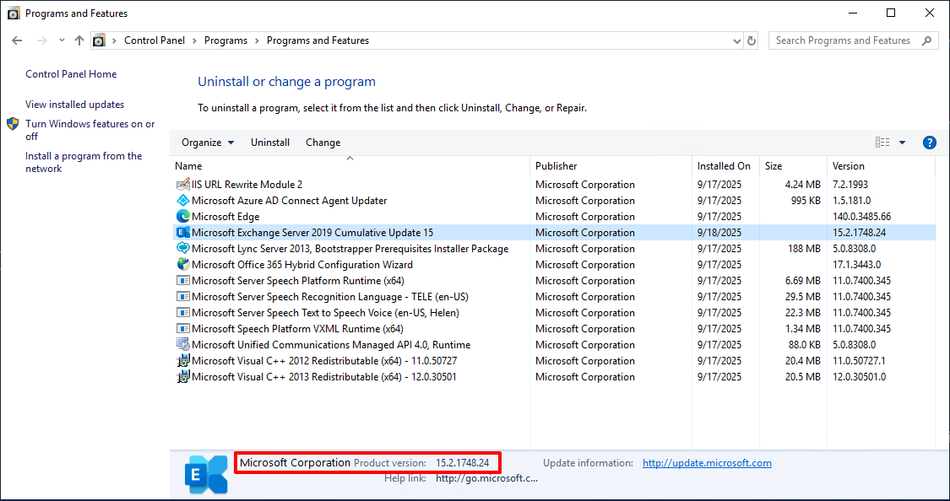The image size is (950, 501).
Task: Click the Azure AD Connect Agent Updater icon
Action: point(182,200)
